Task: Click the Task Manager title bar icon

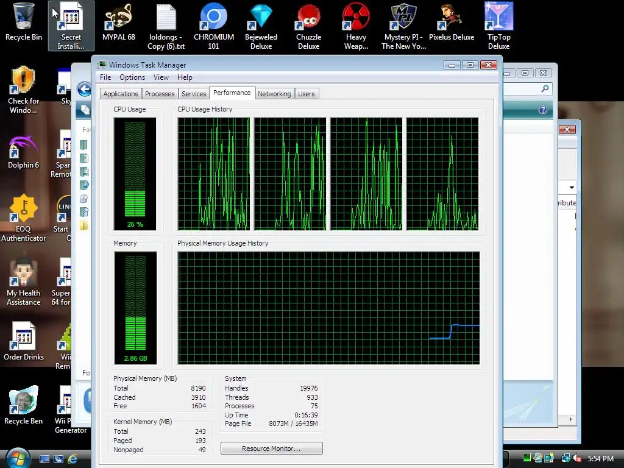Action: [x=102, y=65]
